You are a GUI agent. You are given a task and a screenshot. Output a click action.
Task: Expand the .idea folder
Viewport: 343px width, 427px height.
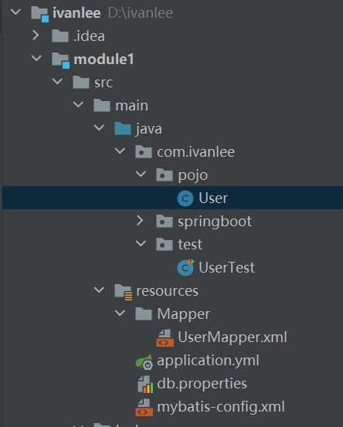(x=36, y=36)
